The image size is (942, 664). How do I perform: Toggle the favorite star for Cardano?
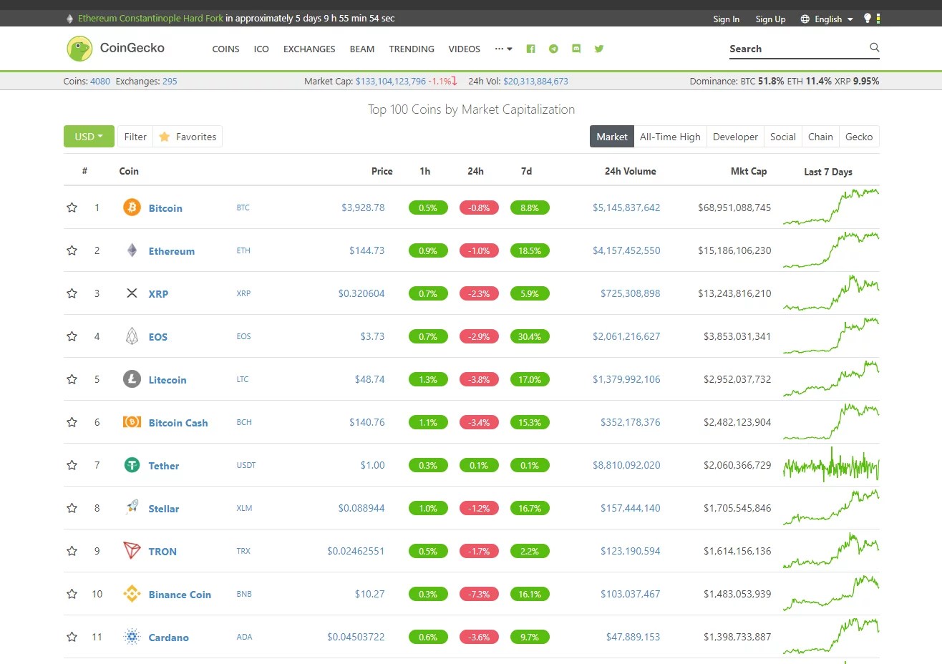point(72,637)
